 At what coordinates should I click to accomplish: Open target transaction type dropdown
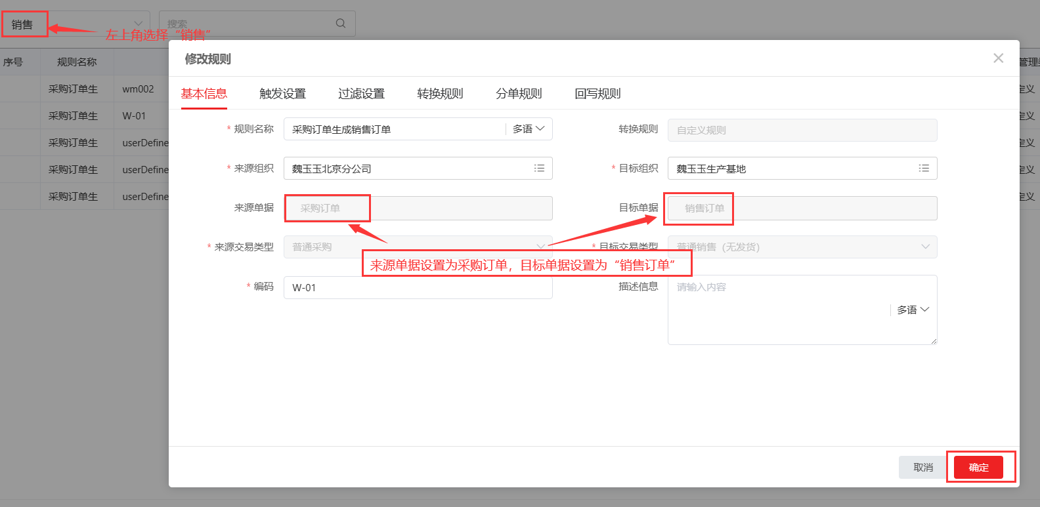point(802,247)
